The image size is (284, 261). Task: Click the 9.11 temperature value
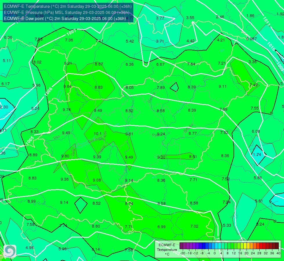tap(223, 87)
